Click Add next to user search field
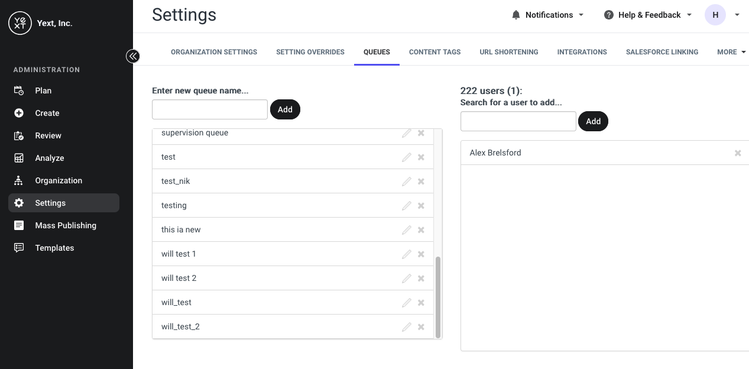This screenshot has height=369, width=749. point(593,121)
